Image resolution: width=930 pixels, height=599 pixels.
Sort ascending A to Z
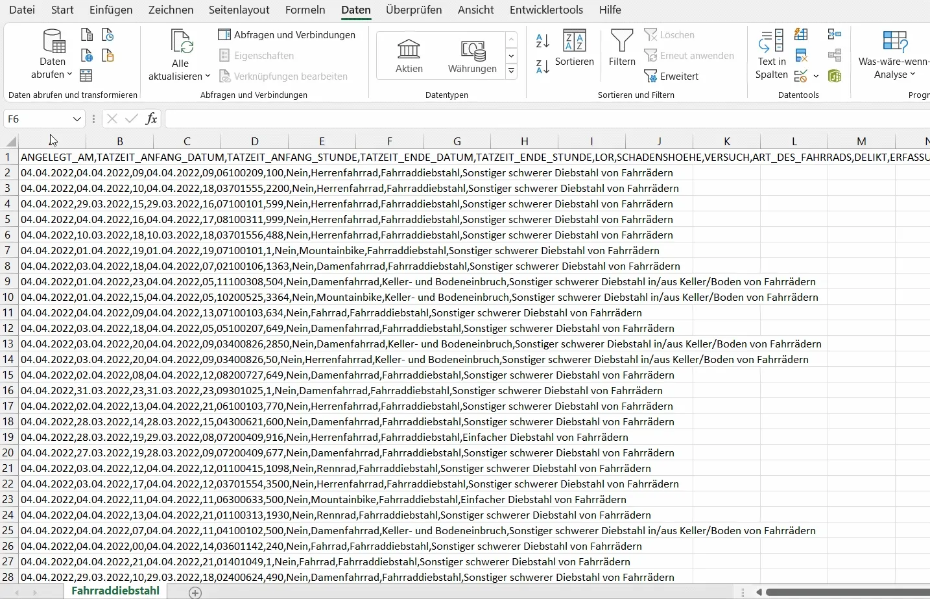[x=543, y=41]
